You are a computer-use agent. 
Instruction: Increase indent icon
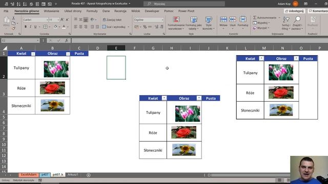click(97, 27)
